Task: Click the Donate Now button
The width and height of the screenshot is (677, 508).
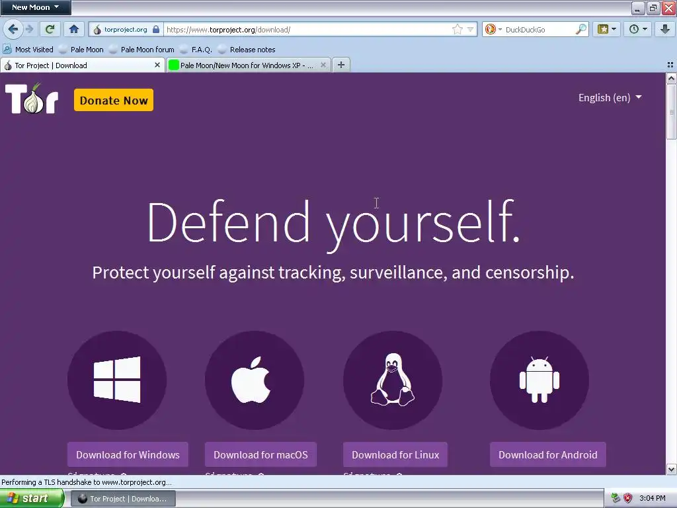Action: (x=114, y=101)
